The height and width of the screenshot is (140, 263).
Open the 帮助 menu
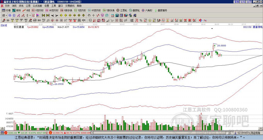click(x=79, y=6)
